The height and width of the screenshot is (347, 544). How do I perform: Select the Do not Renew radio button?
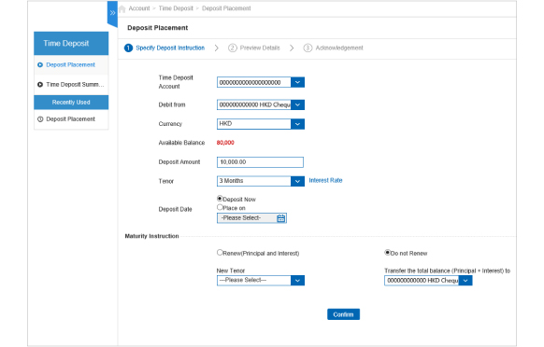point(388,253)
